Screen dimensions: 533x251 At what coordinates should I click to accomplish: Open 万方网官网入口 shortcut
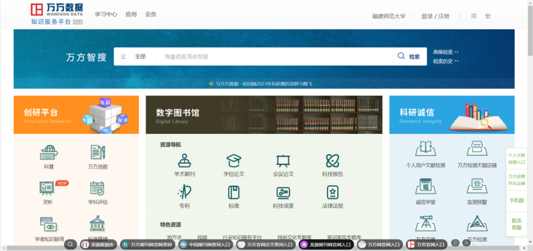[380, 244]
